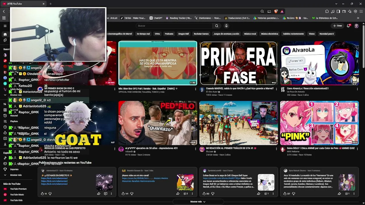Dislike the Arco 10 Interludio post
365x205 pixels.
293,194
